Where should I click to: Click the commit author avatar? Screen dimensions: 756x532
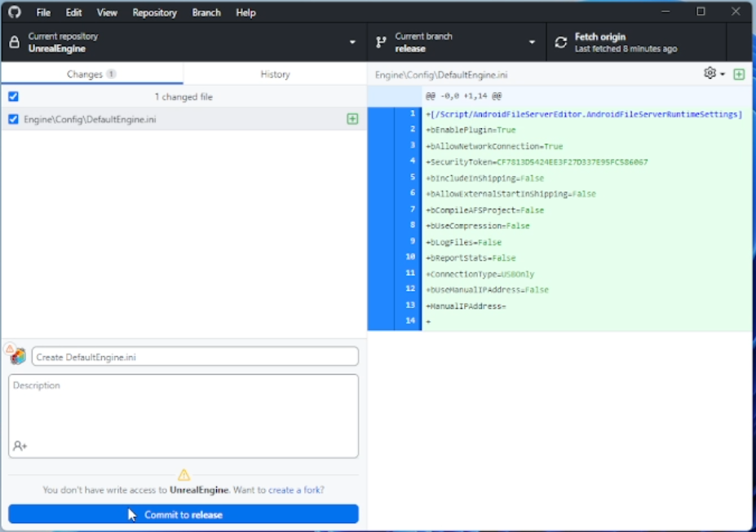coord(18,356)
